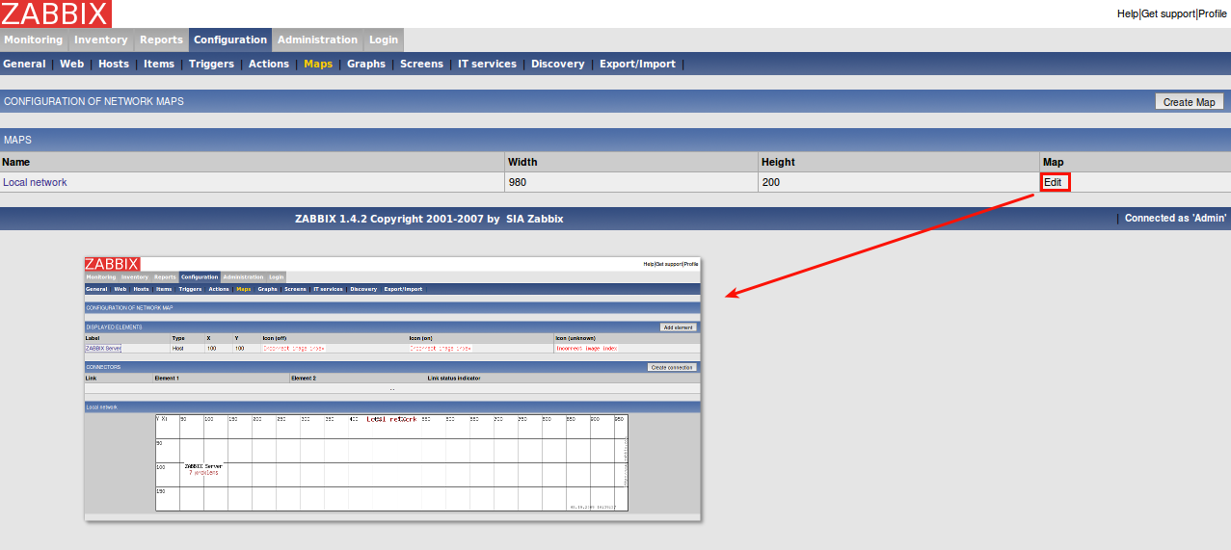The width and height of the screenshot is (1231, 550).
Task: Select the Login tab
Action: (x=383, y=39)
